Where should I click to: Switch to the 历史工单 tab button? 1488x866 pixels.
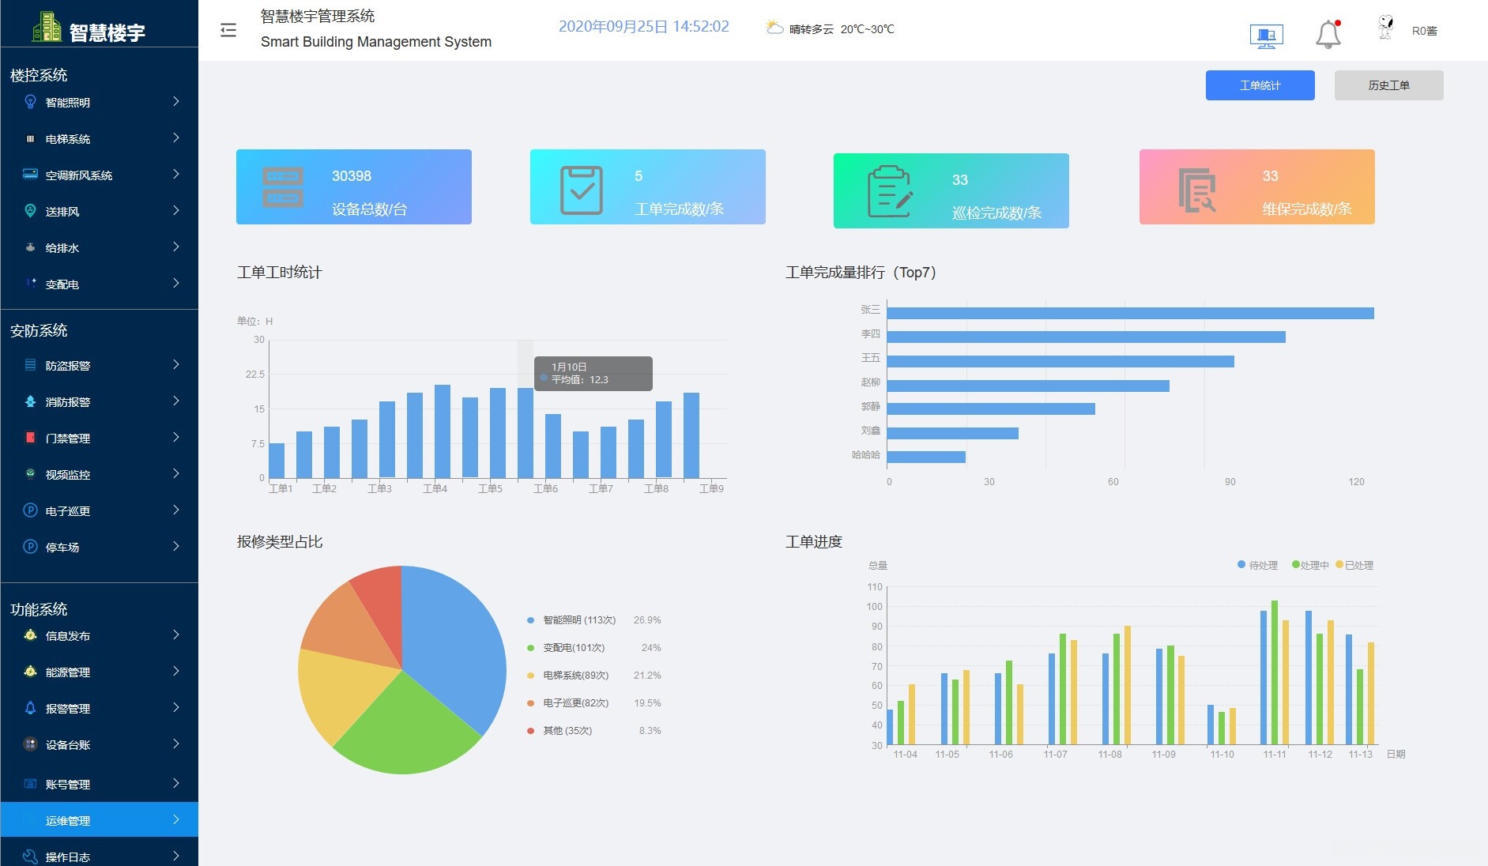(1388, 85)
